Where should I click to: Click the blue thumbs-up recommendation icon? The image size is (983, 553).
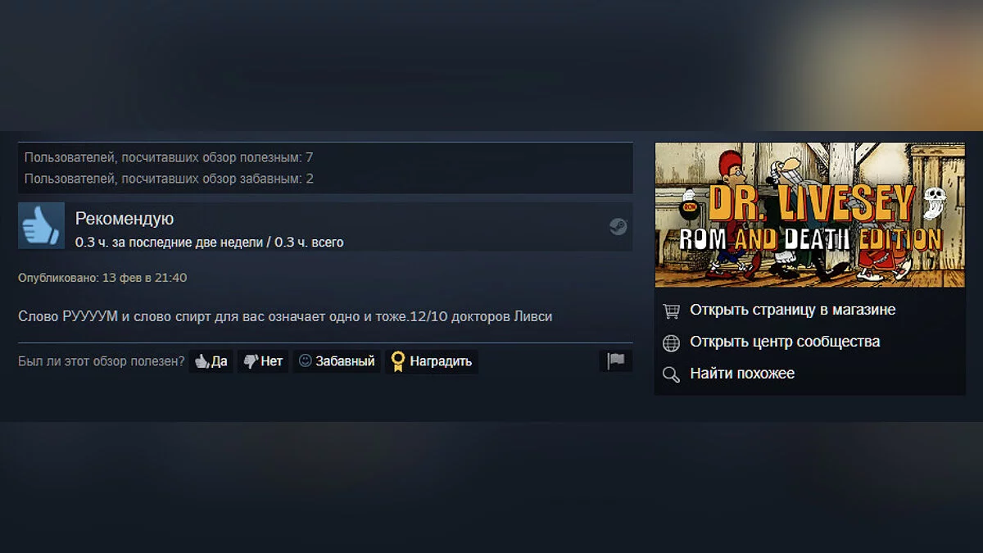pyautogui.click(x=41, y=225)
